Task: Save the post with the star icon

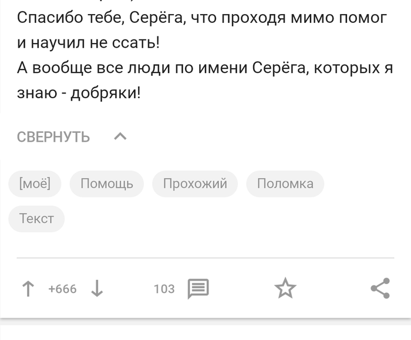Action: point(285,288)
